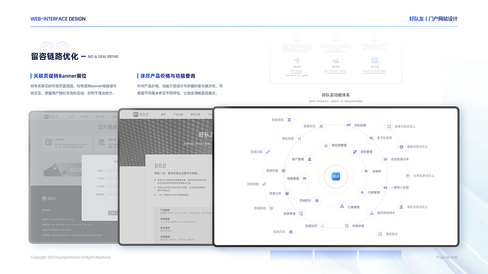Select the 消息提醒 message alert icon

click(x=349, y=125)
